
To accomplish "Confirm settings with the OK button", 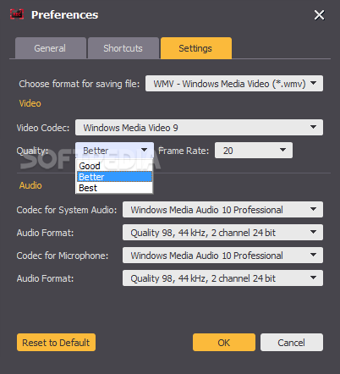I will (x=224, y=343).
